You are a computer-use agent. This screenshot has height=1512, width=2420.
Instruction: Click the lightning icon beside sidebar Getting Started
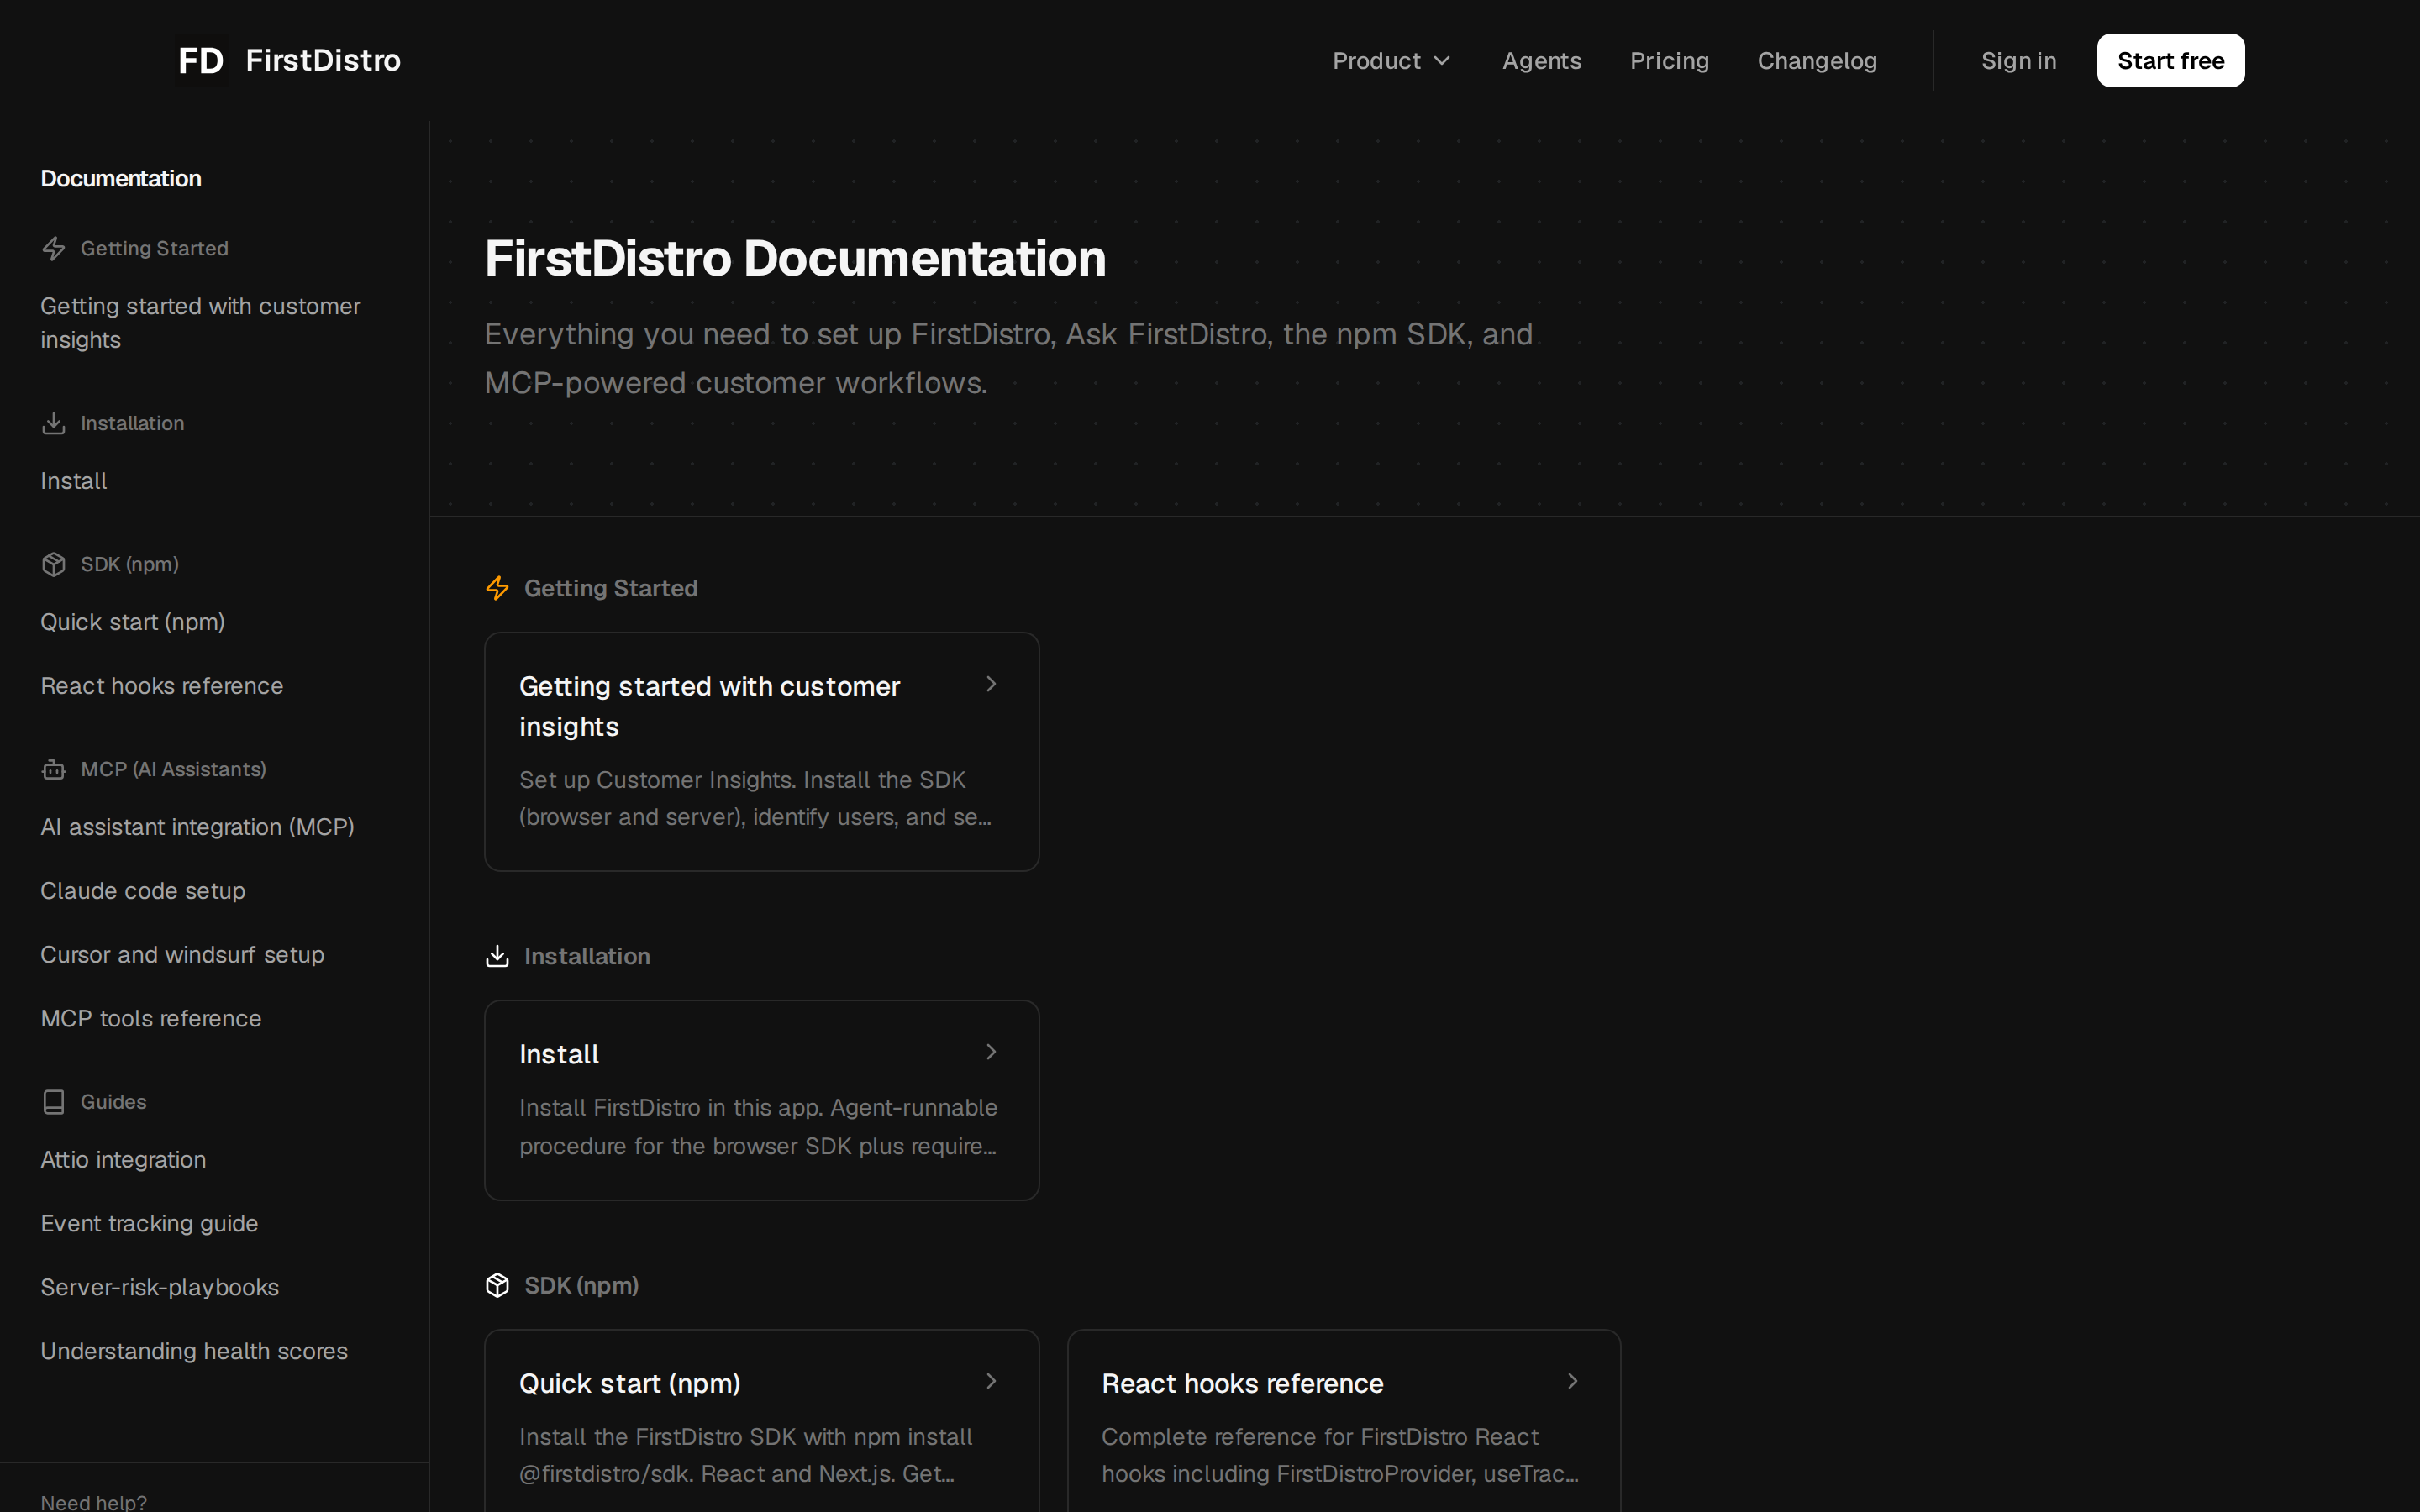(54, 249)
